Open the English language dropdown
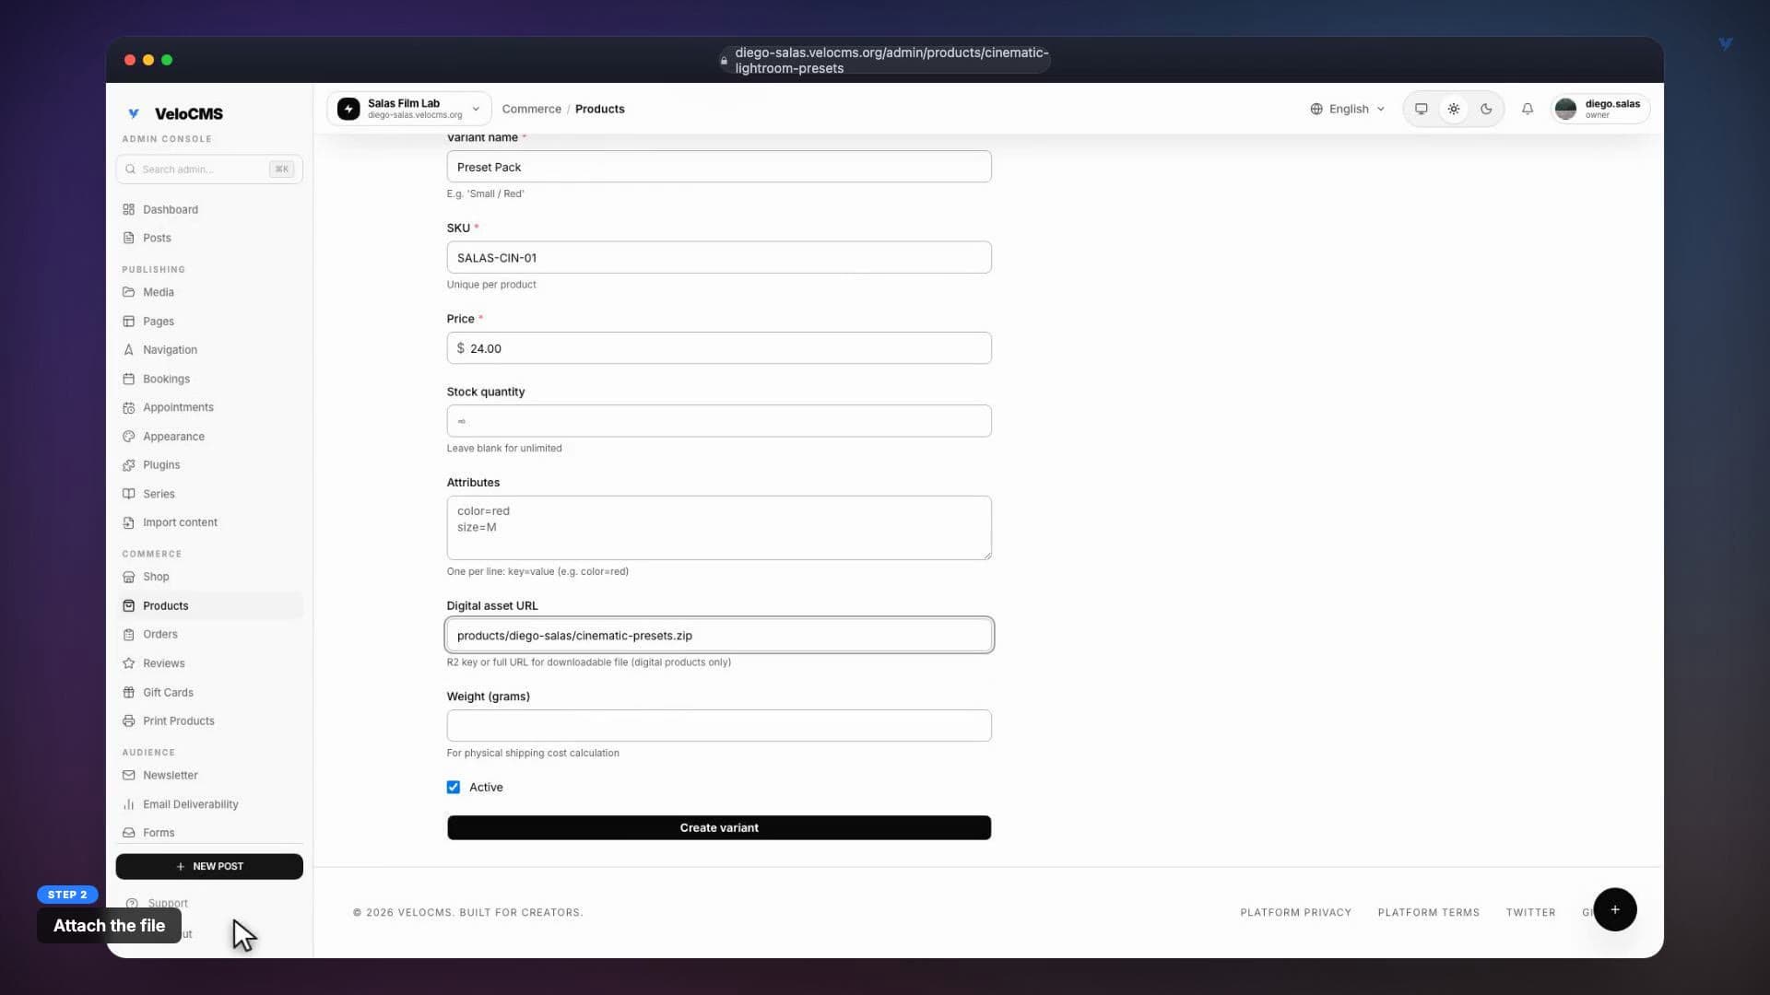Image resolution: width=1770 pixels, height=995 pixels. pyautogui.click(x=1348, y=109)
